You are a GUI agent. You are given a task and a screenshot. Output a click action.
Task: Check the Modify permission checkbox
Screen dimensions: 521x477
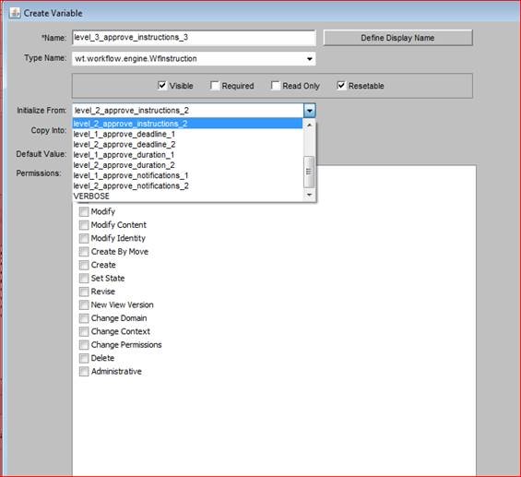84,211
